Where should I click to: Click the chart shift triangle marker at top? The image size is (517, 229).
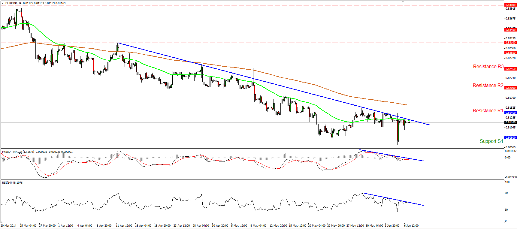tap(403, 2)
